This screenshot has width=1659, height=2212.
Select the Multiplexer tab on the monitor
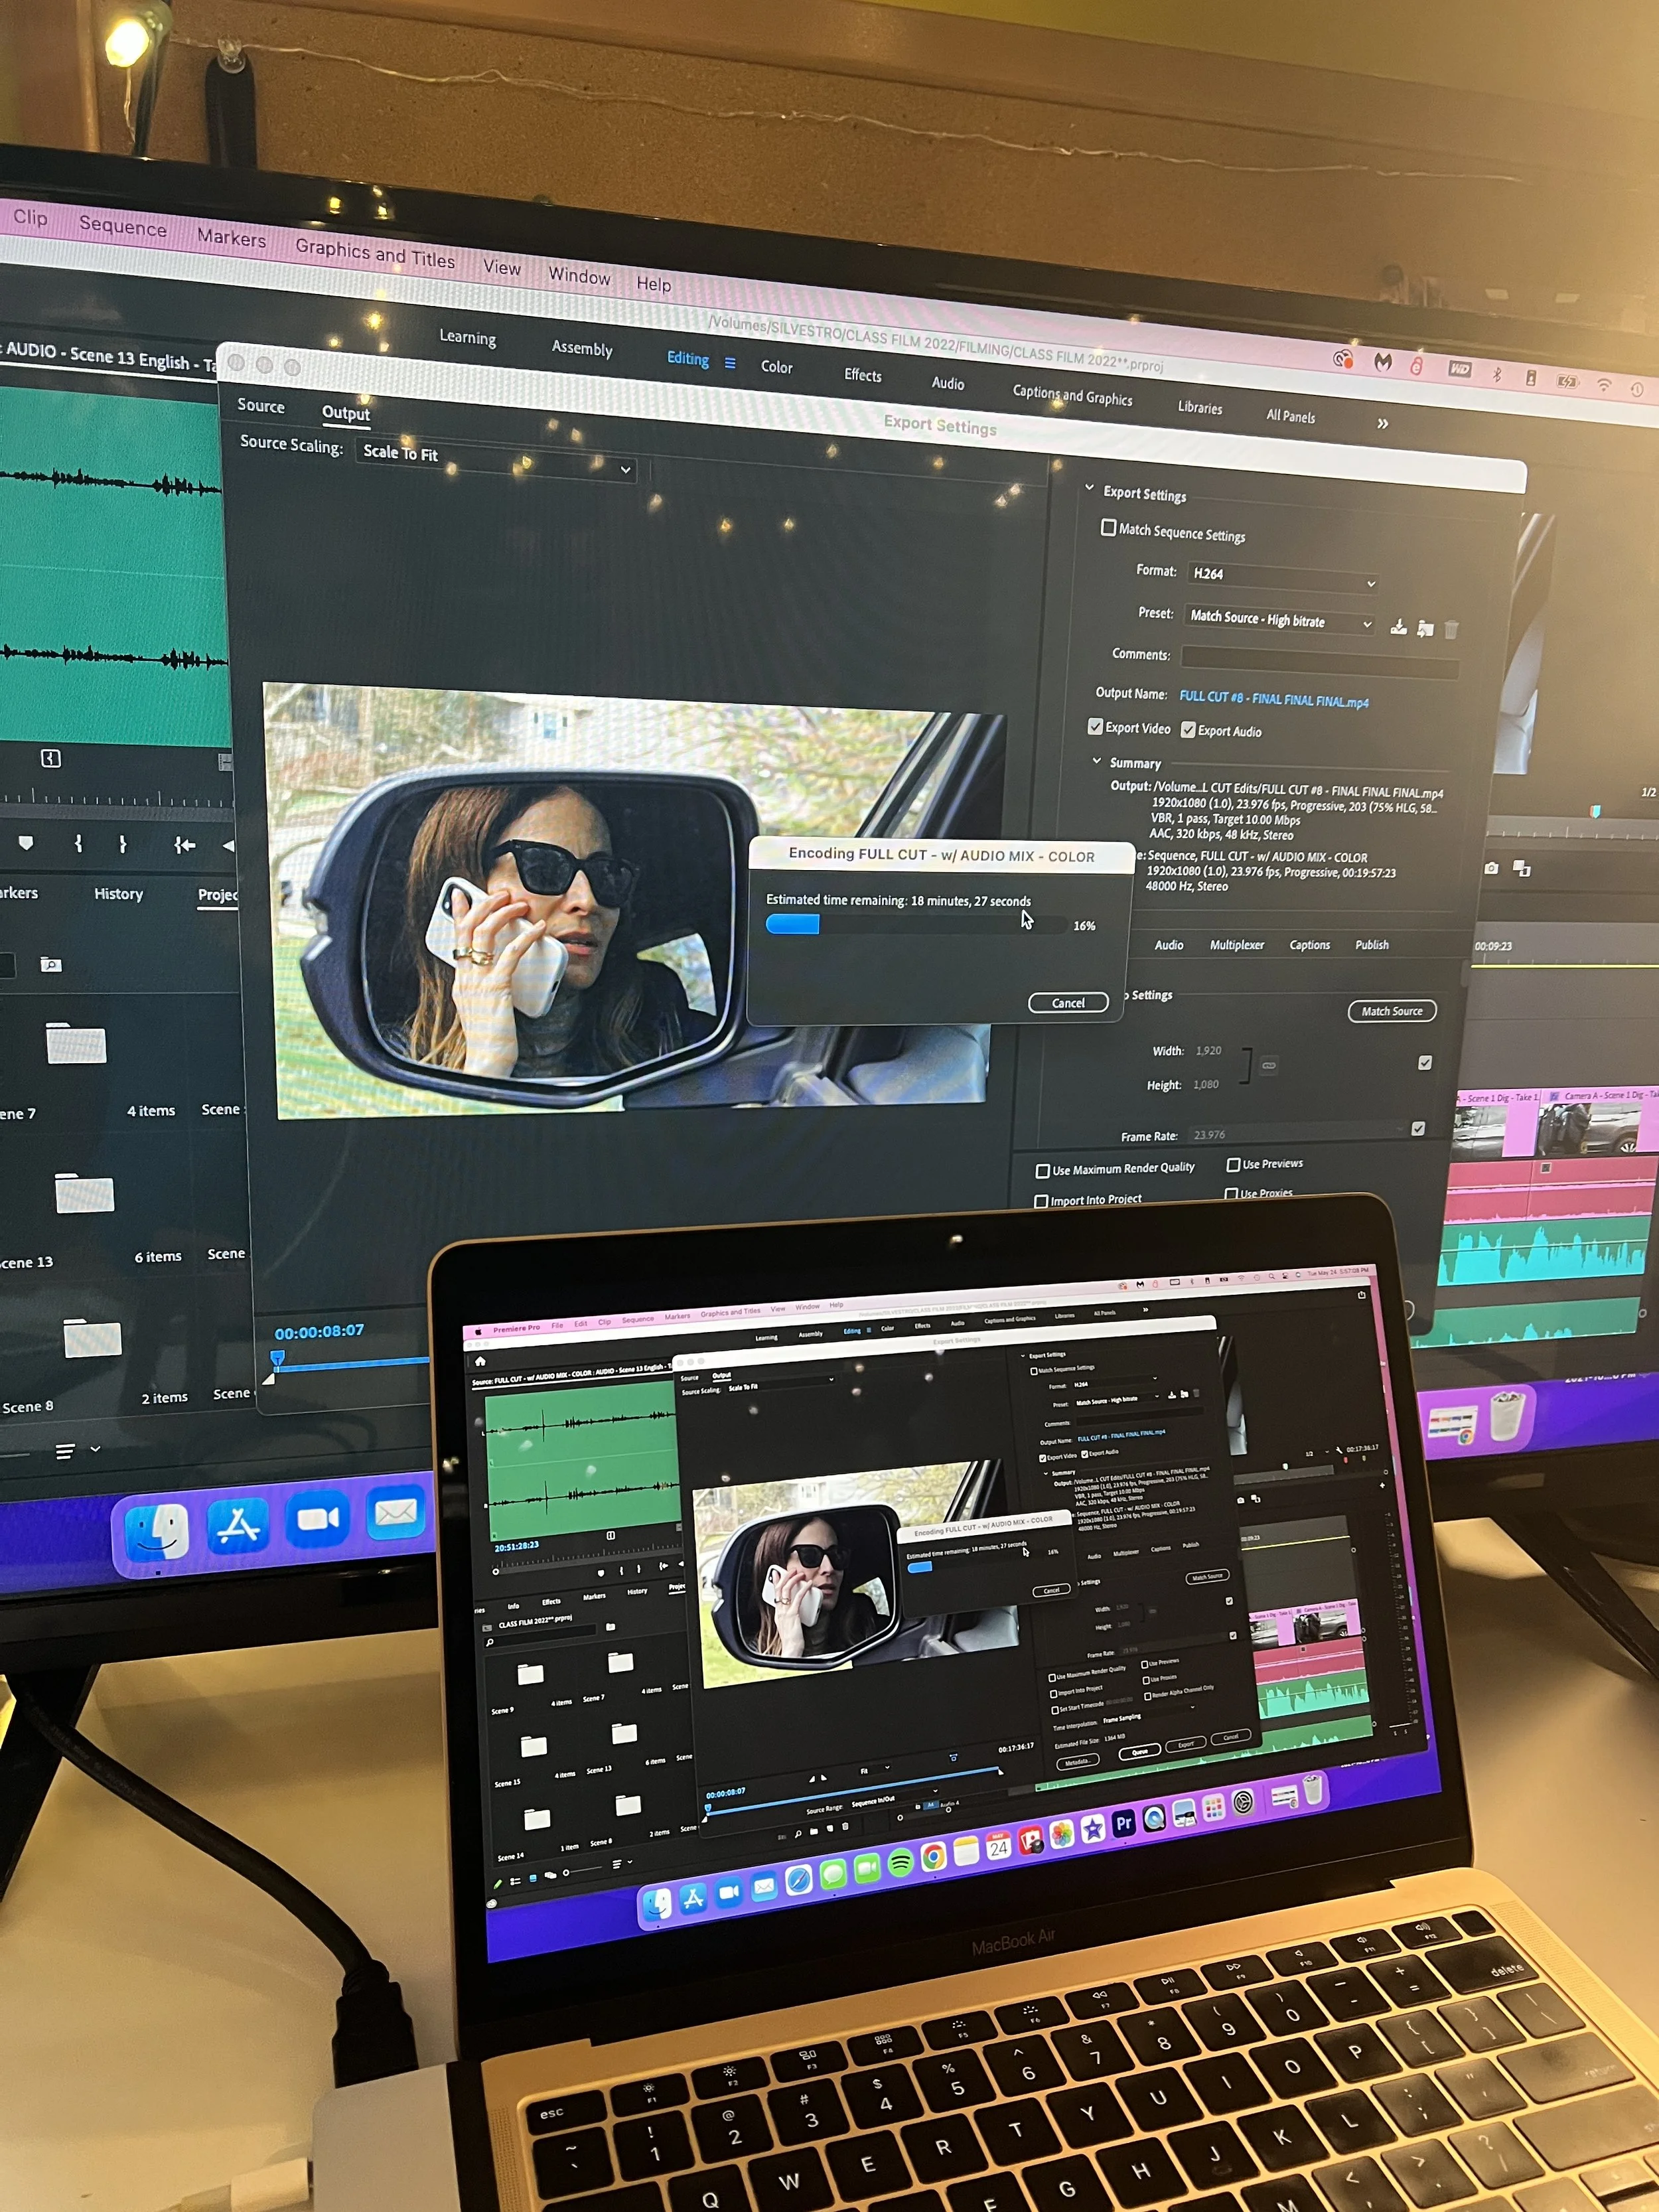[x=1236, y=944]
